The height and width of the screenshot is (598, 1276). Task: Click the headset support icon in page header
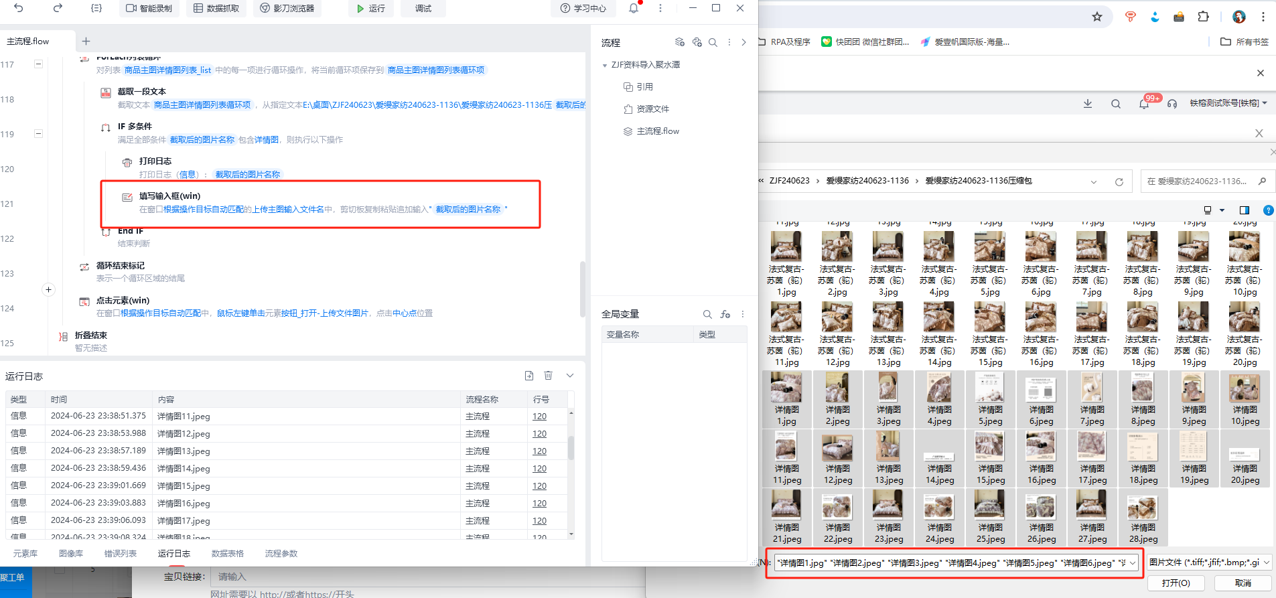(1172, 104)
